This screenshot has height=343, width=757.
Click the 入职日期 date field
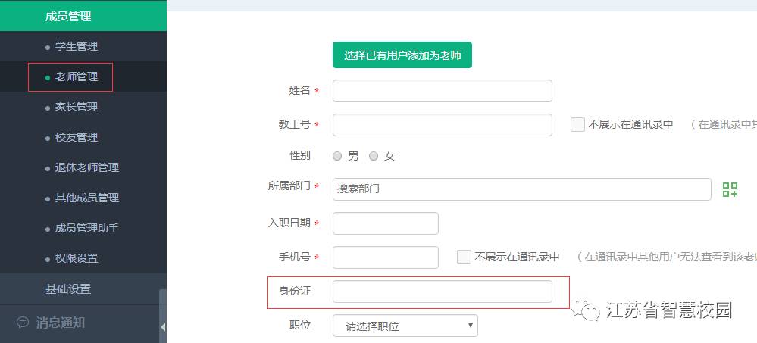386,223
